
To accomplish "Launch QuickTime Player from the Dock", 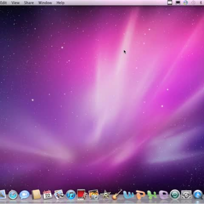I will (x=198, y=195).
